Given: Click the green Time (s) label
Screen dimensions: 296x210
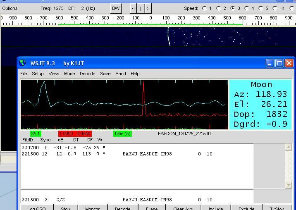Looking at the screenshot, I should point(122,134).
